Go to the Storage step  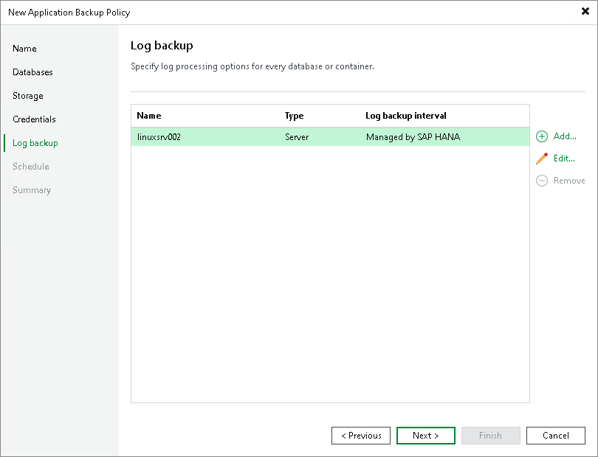[x=27, y=96]
